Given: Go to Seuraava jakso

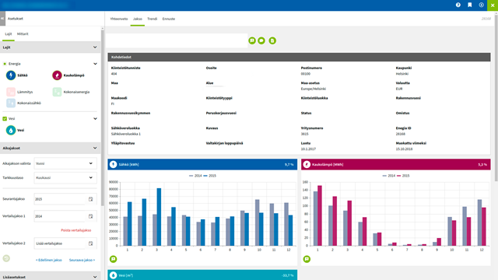Looking at the screenshot, I should (82, 260).
